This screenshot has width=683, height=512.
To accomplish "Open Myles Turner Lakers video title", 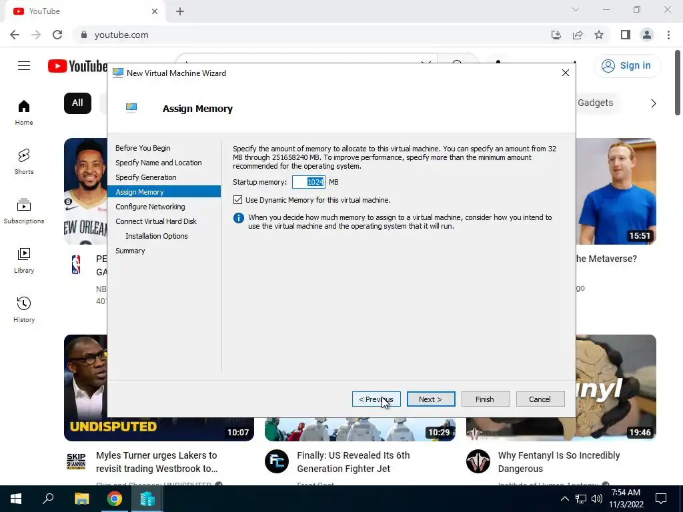I will [x=157, y=462].
